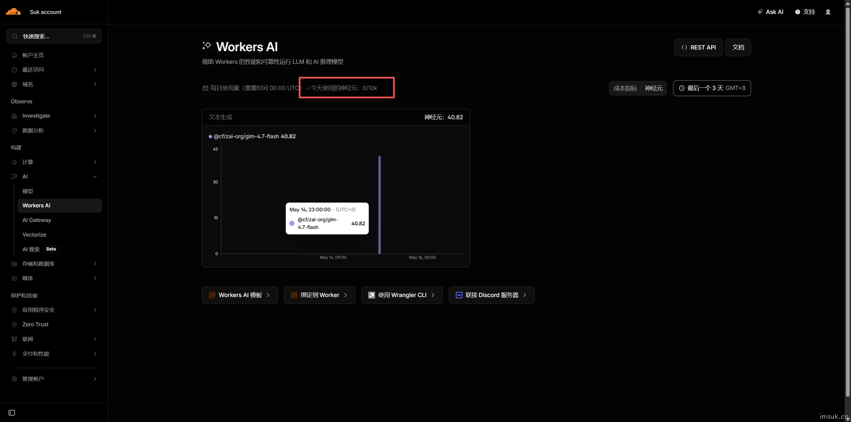Open Workers AI 模板 link
The height and width of the screenshot is (422, 851).
tap(240, 295)
